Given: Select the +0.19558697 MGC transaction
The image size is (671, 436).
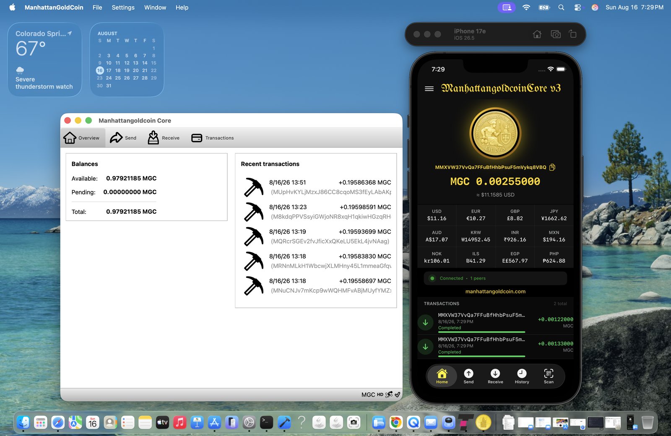Looking at the screenshot, I should tap(317, 286).
